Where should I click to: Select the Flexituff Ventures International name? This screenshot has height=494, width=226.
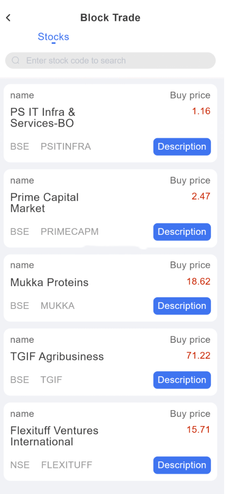point(54,436)
